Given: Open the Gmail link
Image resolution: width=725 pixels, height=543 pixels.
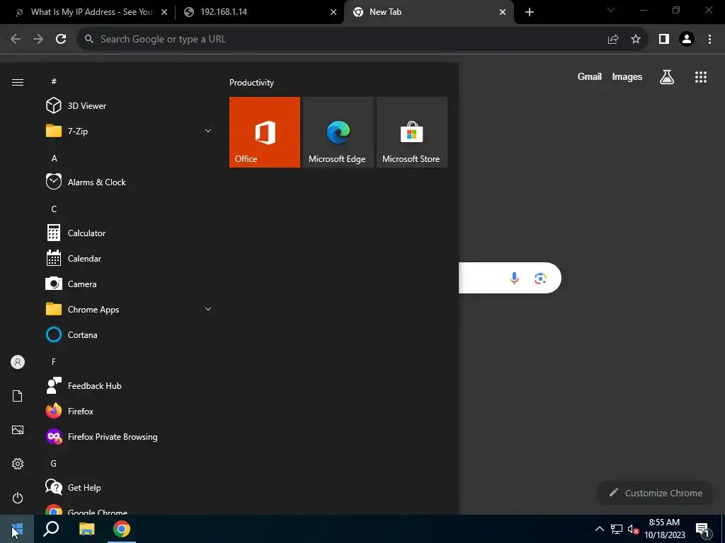Looking at the screenshot, I should pyautogui.click(x=590, y=76).
